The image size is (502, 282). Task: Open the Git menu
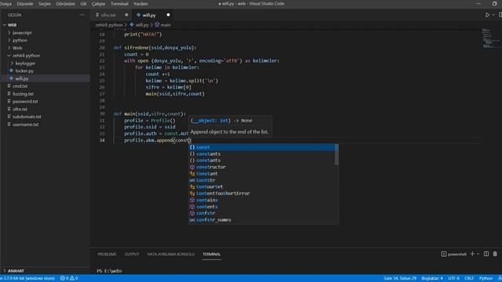(x=84, y=4)
